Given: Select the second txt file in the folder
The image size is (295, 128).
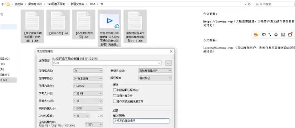Looking at the screenshot, I should coord(58,22).
